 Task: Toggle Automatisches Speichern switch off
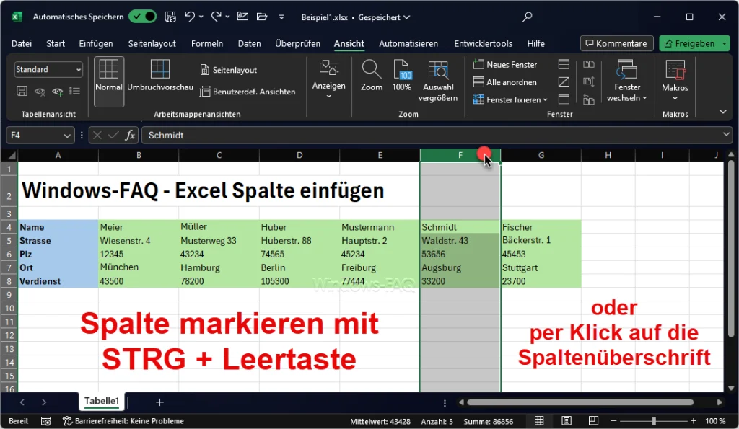pos(143,17)
